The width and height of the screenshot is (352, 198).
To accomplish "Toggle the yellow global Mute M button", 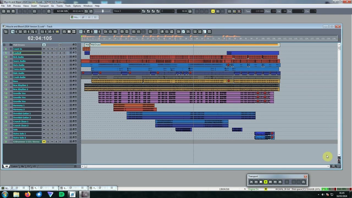I will point(213,11).
